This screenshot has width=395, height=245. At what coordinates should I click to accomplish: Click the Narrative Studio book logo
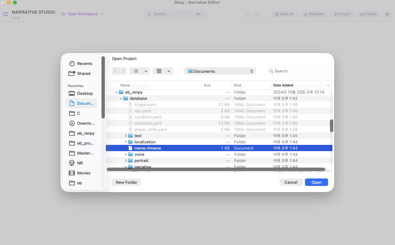point(6,14)
